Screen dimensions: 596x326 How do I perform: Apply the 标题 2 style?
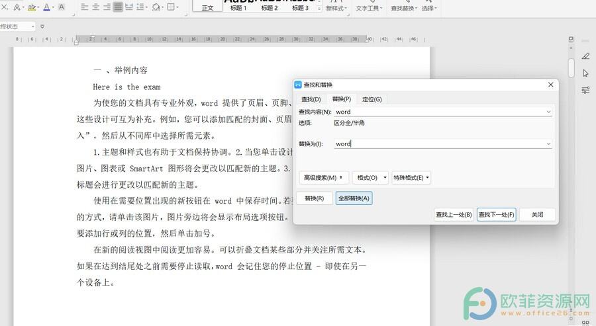(x=270, y=6)
